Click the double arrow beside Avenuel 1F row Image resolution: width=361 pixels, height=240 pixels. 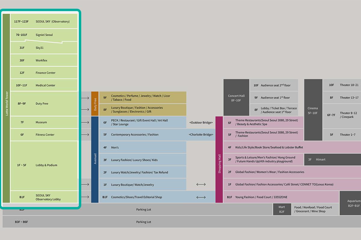[x=201, y=184]
